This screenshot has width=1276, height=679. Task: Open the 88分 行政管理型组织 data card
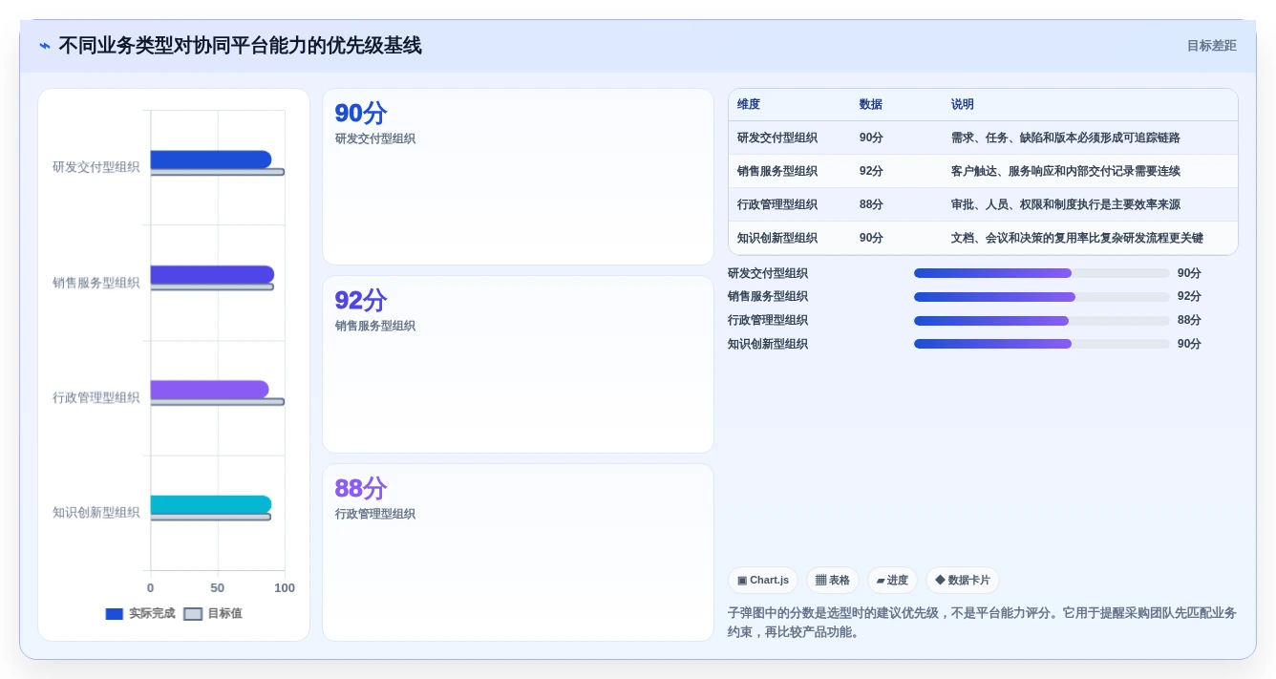[518, 552]
